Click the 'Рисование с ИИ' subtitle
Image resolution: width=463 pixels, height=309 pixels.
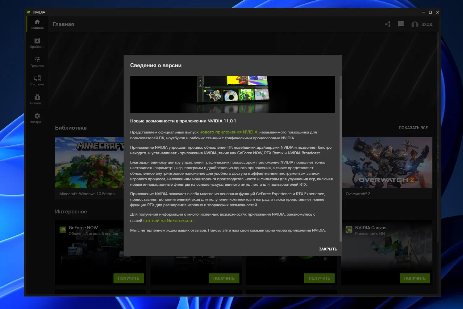(370, 234)
